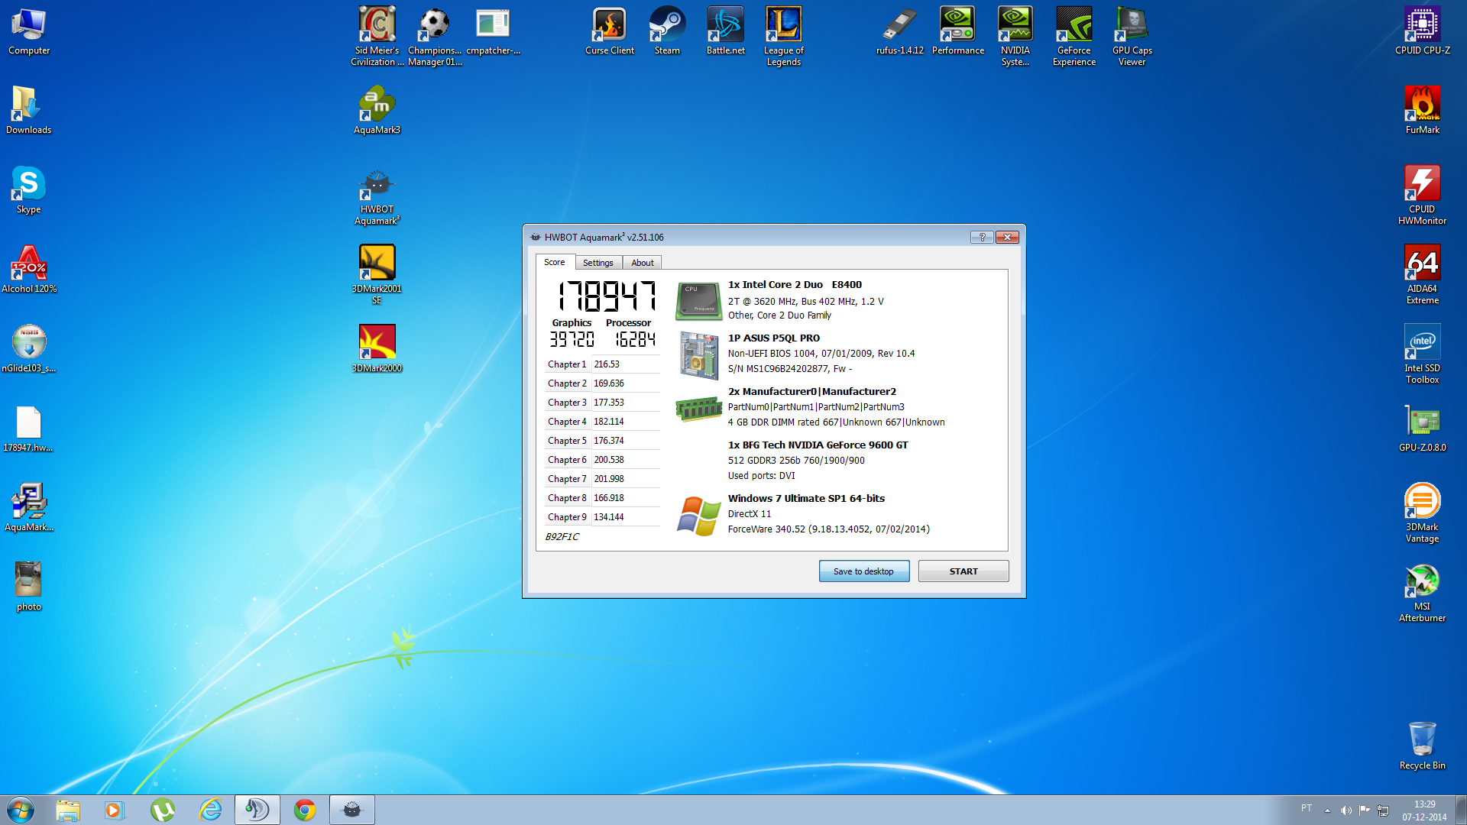Launch Internet Explorer from taskbar

210,810
